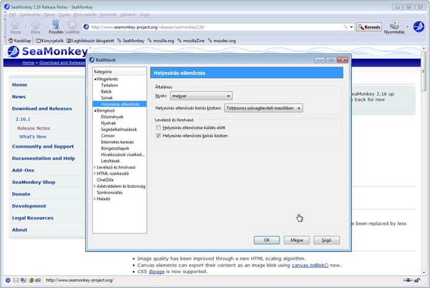The image size is (430, 288).
Task: Open Mail component from status bar envelope icon
Action: coord(16,280)
